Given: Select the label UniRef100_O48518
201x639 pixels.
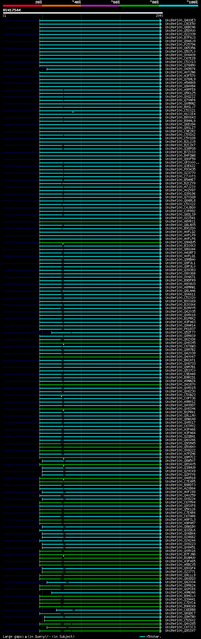Looking at the screenshot, I should pos(180,478).
